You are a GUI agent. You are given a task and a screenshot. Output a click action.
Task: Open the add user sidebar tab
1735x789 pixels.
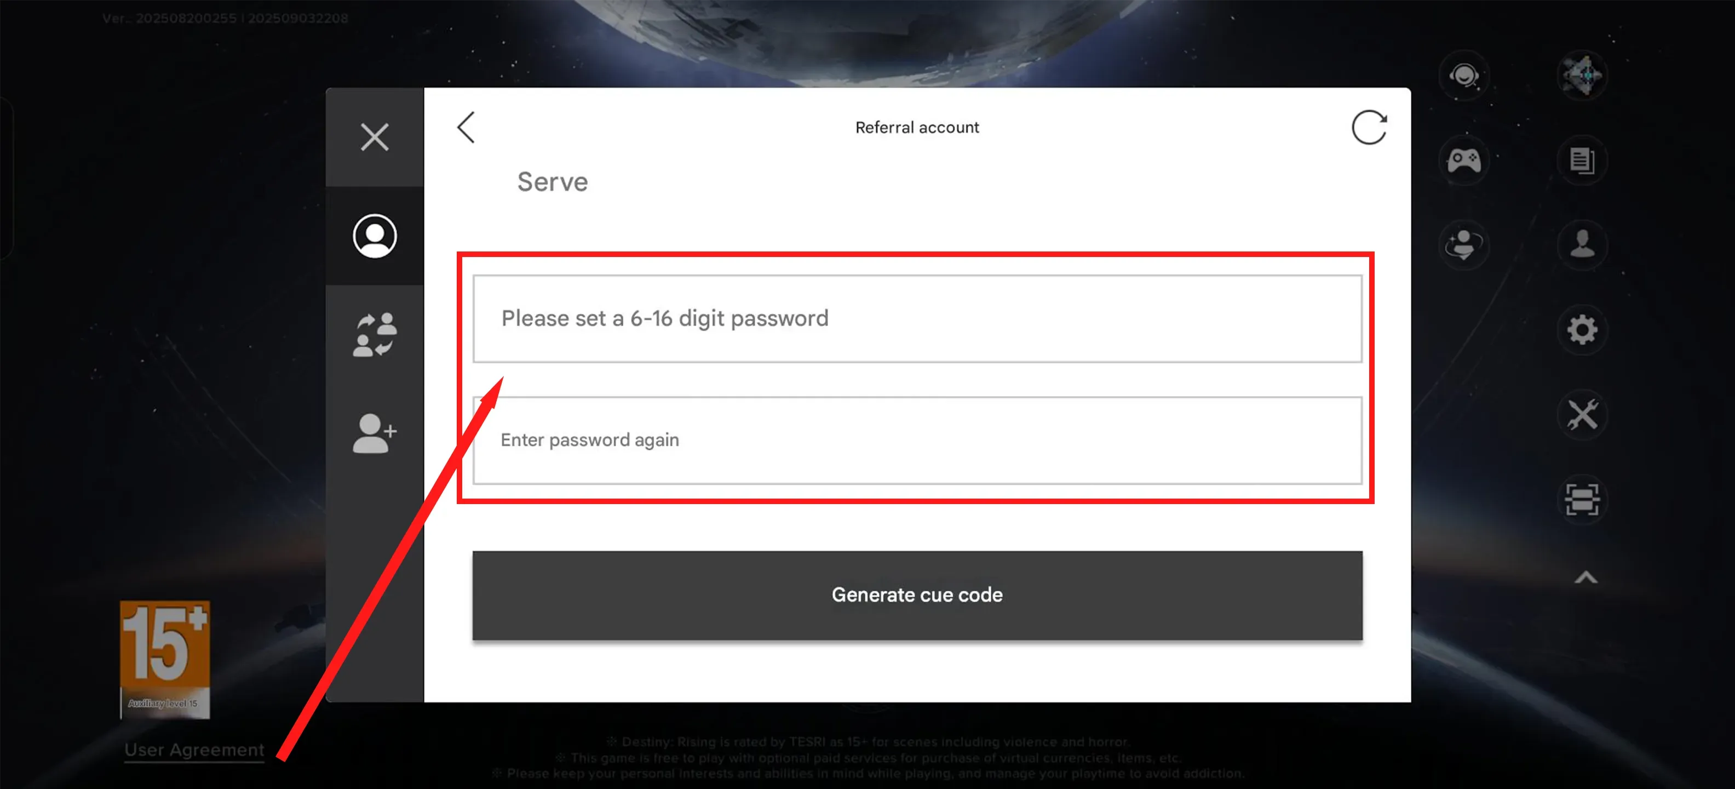tap(375, 432)
